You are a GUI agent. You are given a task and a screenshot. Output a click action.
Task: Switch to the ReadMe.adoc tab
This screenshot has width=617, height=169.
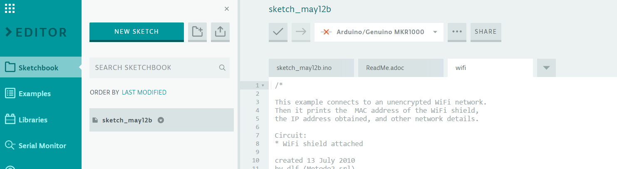point(400,67)
